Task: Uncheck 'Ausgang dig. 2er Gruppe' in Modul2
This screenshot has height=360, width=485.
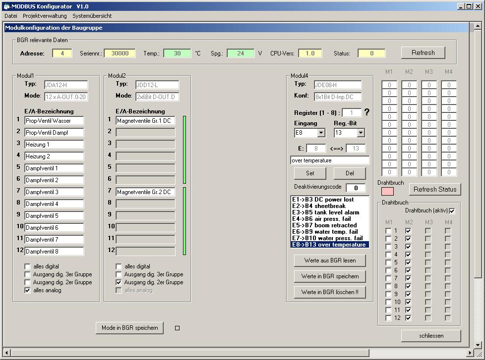Action: point(119,282)
